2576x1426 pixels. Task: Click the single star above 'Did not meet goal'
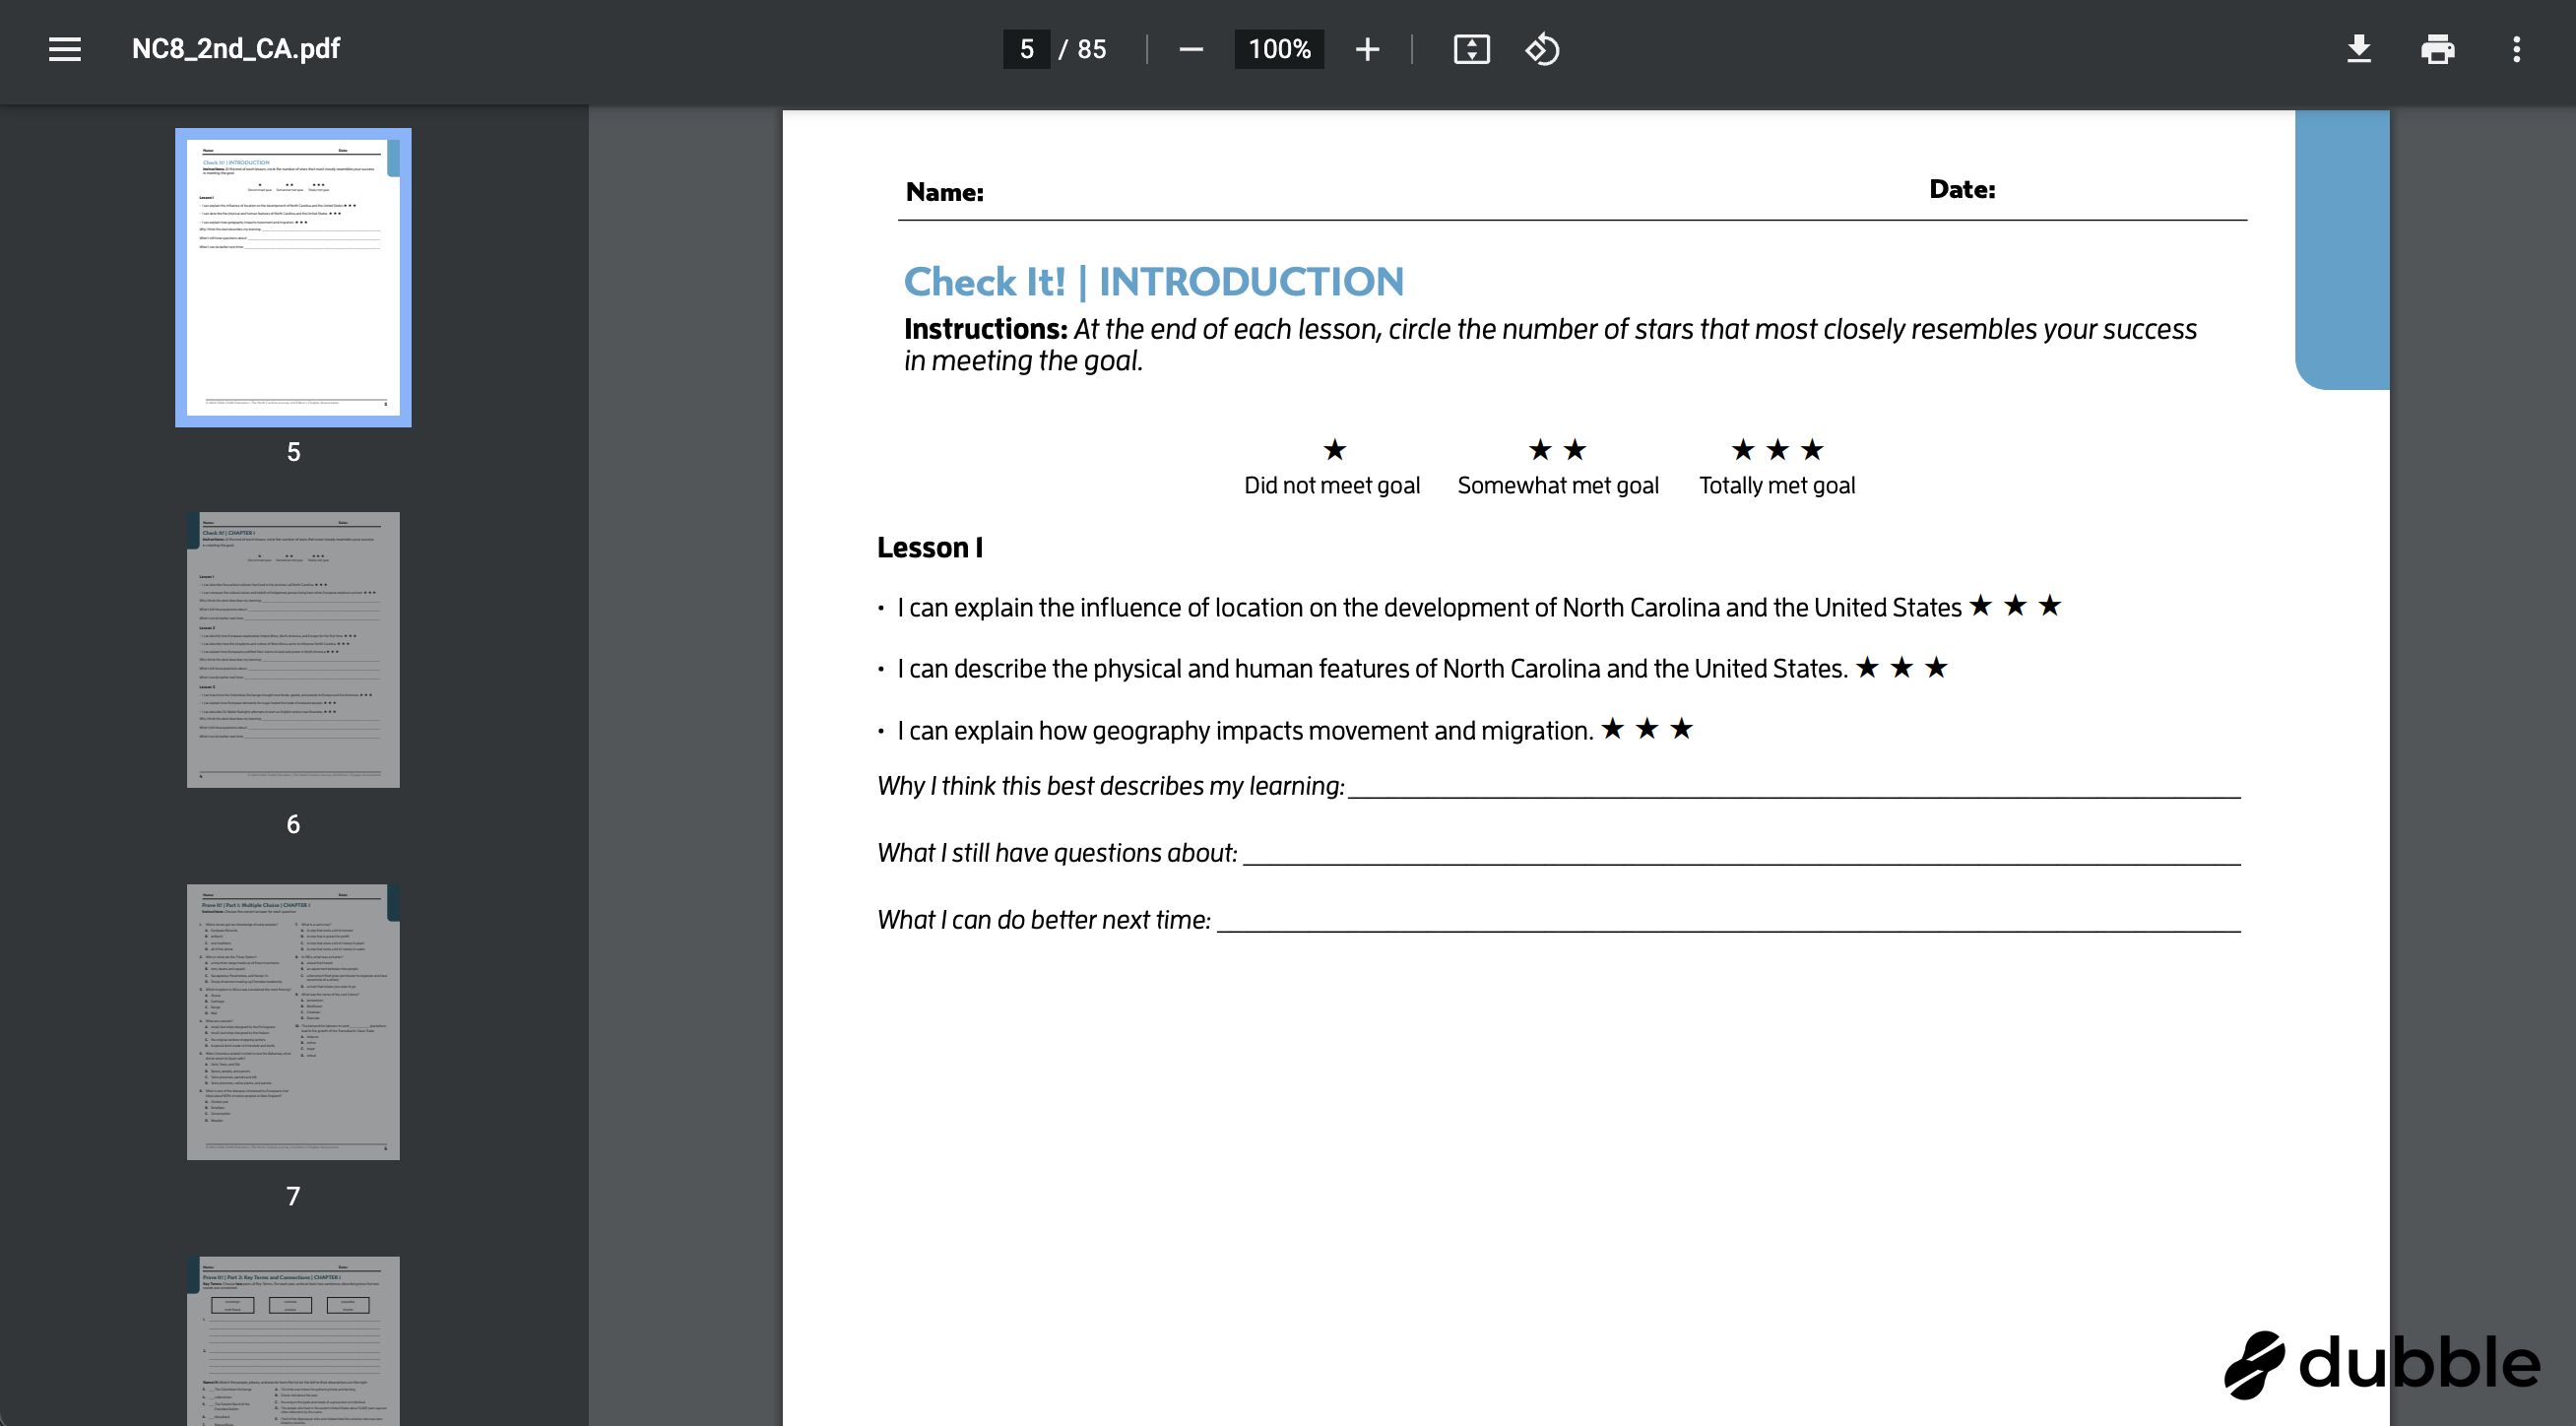pos(1334,450)
